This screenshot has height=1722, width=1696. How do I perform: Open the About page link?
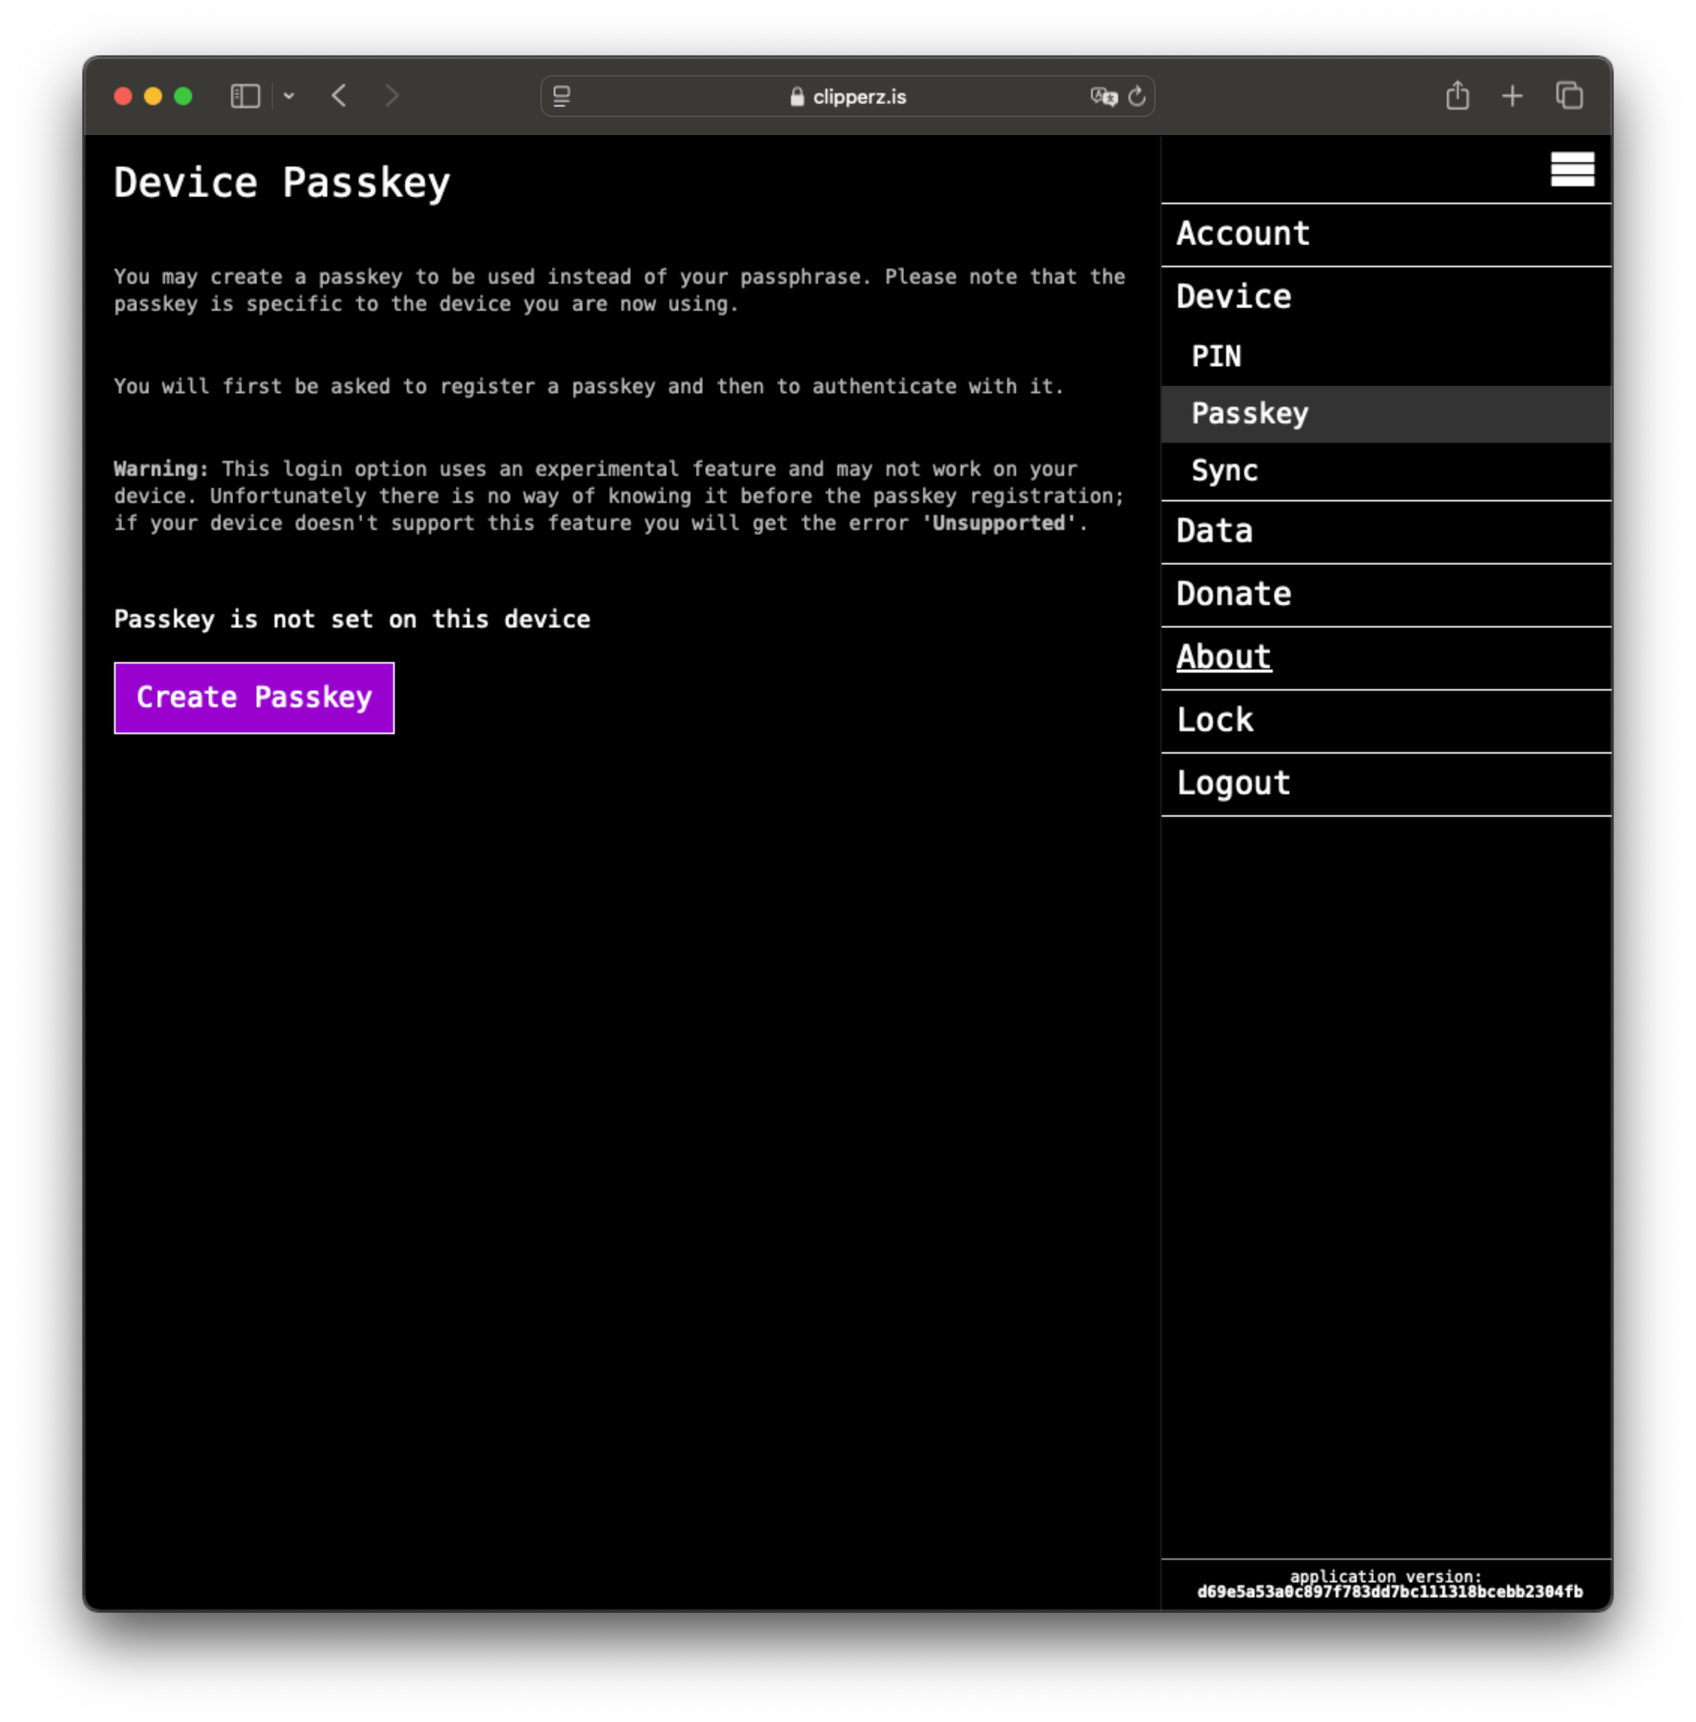click(1225, 658)
